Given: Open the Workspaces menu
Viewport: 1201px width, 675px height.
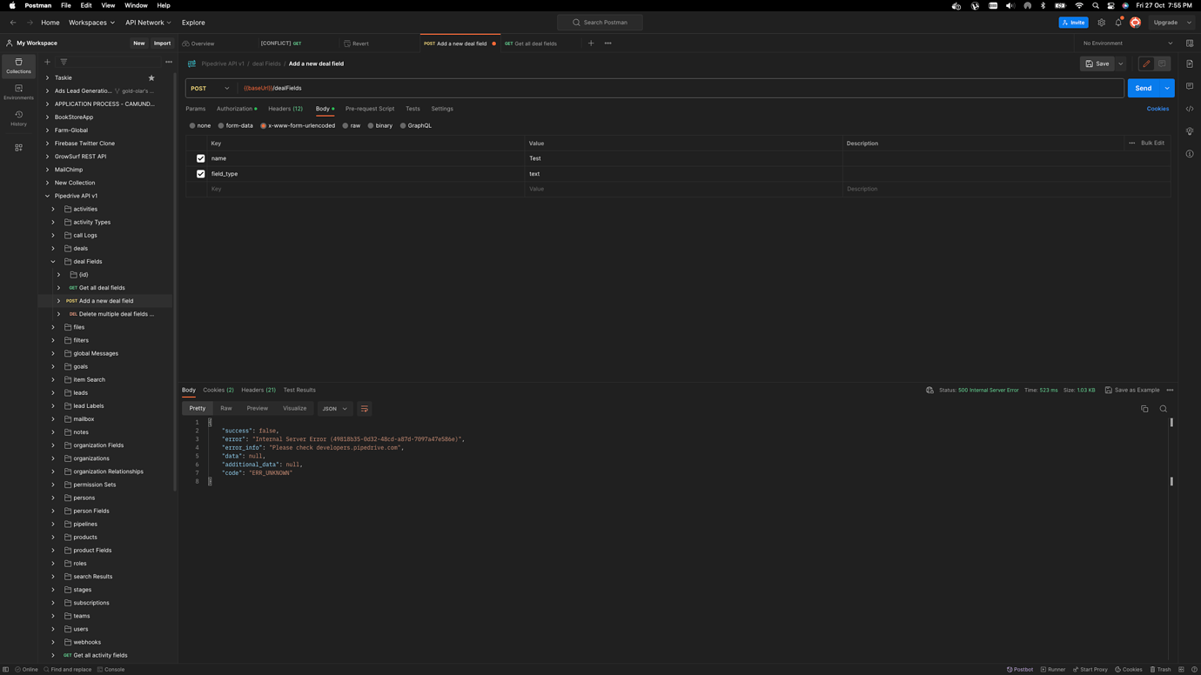Looking at the screenshot, I should click(x=91, y=23).
